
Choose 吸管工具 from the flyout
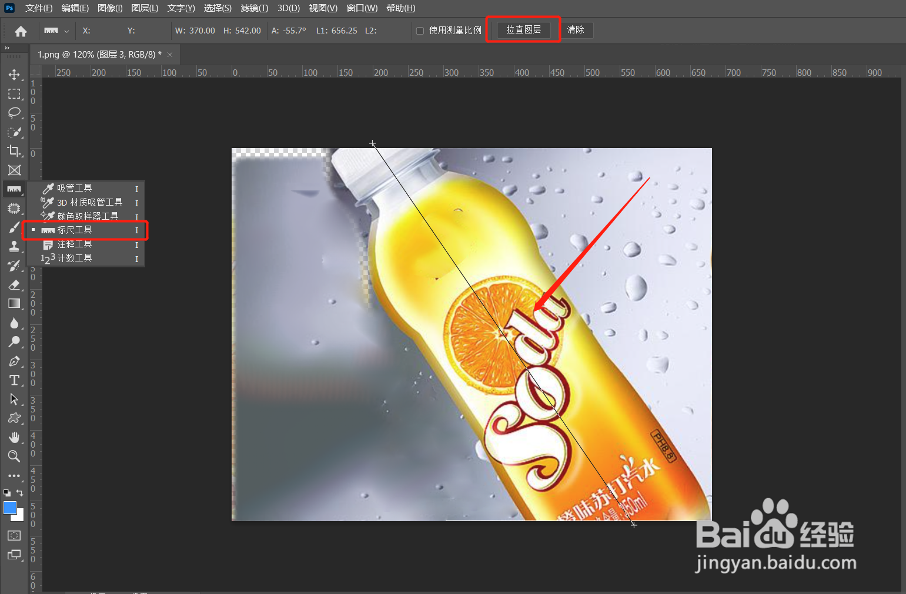[x=86, y=188]
